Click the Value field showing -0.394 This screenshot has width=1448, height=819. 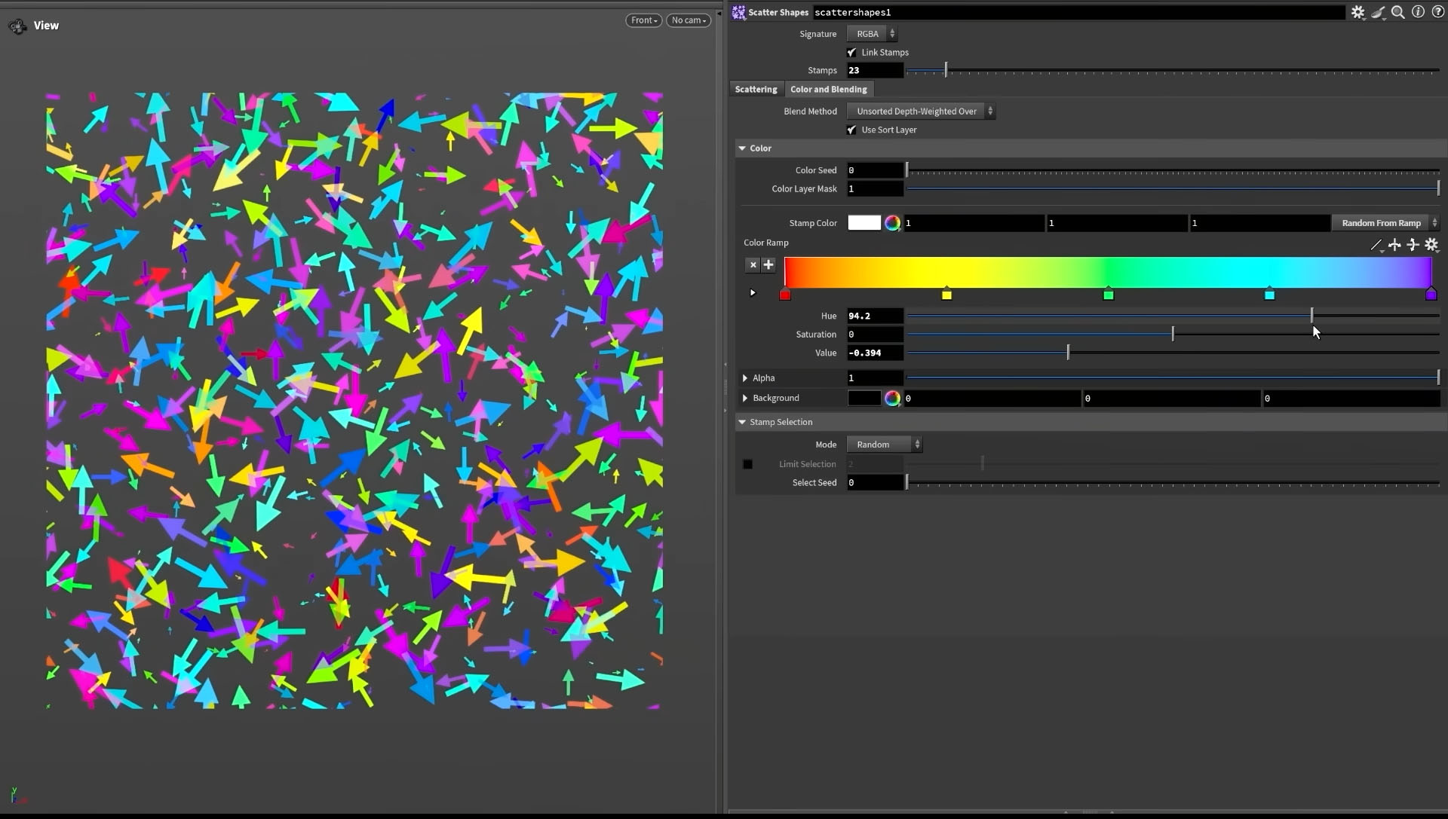(875, 353)
